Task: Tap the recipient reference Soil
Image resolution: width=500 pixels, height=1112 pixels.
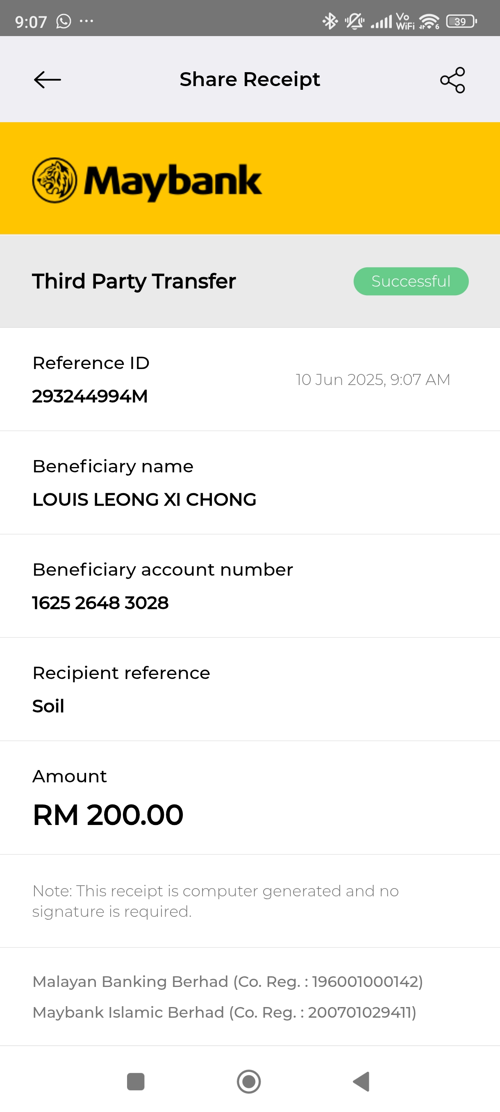Action: tap(48, 706)
